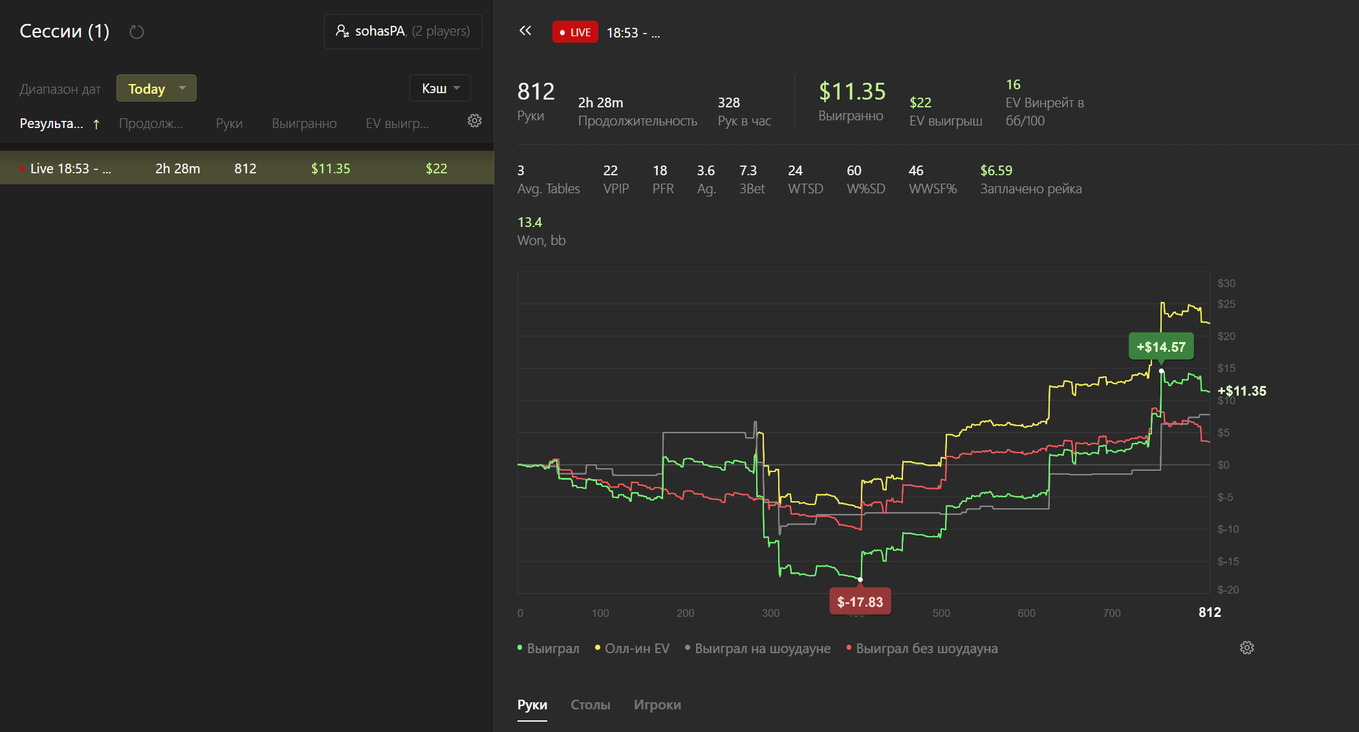Click the 3.6 Ag. stat
1359x732 pixels.
[x=706, y=180]
